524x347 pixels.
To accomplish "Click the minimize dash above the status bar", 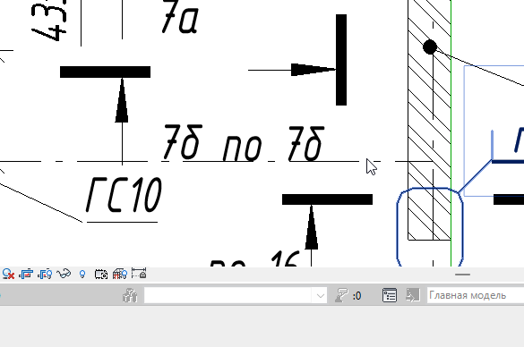I will pos(462,275).
